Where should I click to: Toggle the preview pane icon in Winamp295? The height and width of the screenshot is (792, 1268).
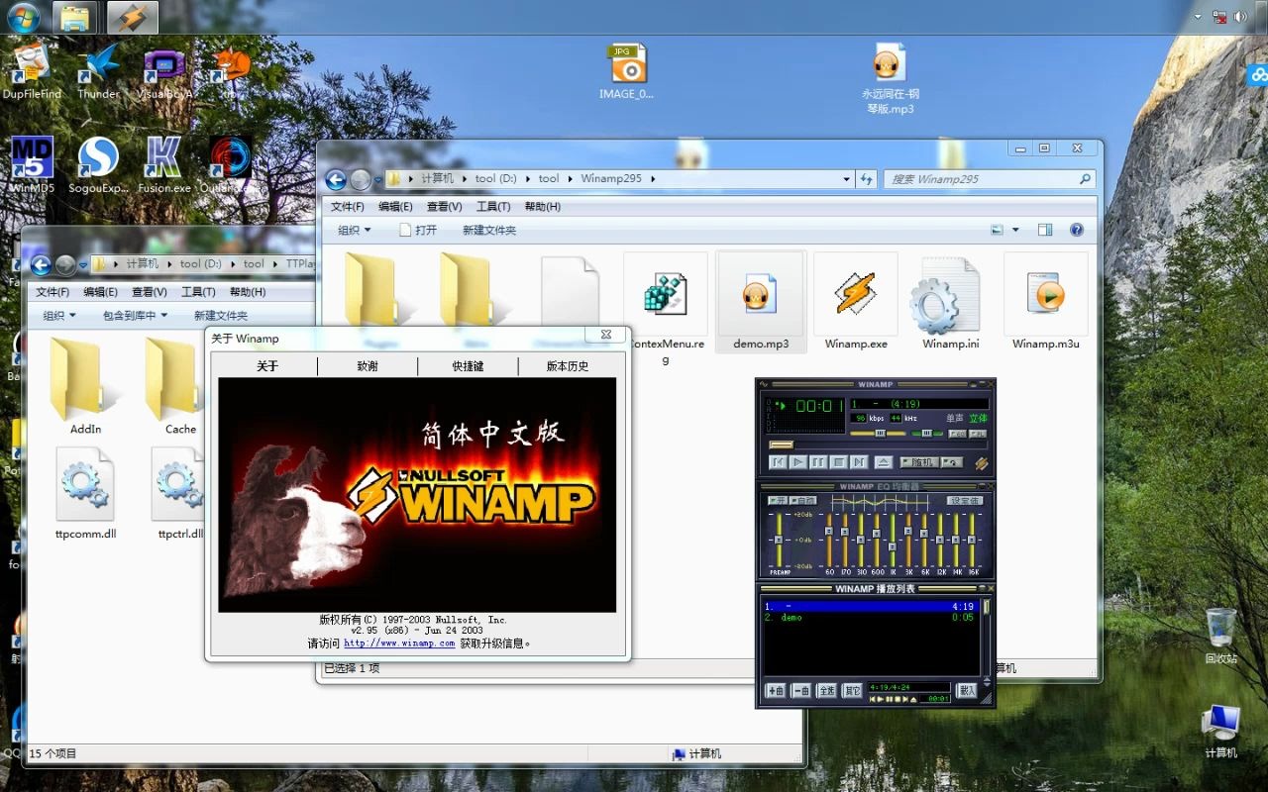tap(1045, 230)
